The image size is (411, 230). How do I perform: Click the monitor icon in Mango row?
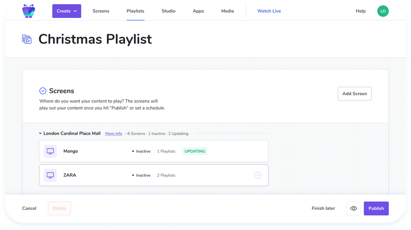[x=50, y=151]
